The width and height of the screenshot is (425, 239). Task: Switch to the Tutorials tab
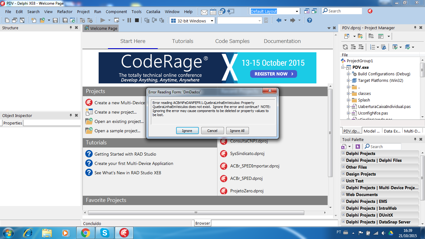[x=183, y=41]
